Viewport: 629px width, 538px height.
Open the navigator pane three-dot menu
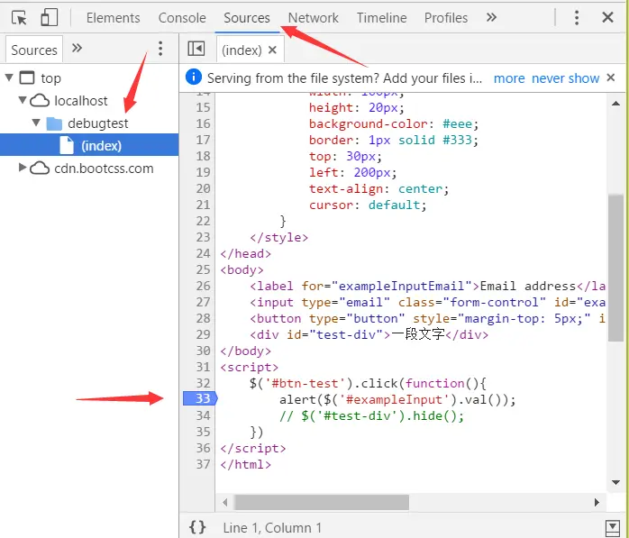[x=160, y=49]
